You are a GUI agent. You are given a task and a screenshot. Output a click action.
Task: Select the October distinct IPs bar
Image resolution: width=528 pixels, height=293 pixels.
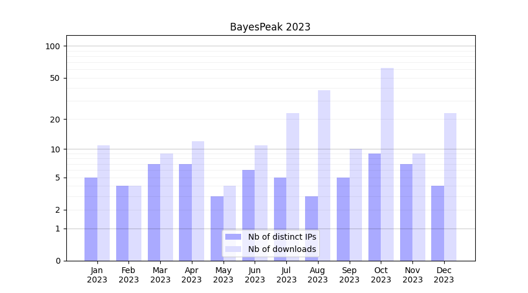[x=374, y=207]
